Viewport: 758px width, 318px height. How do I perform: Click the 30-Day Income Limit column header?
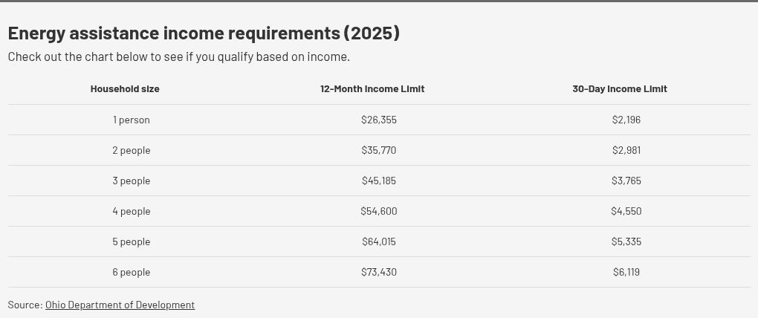tap(620, 89)
